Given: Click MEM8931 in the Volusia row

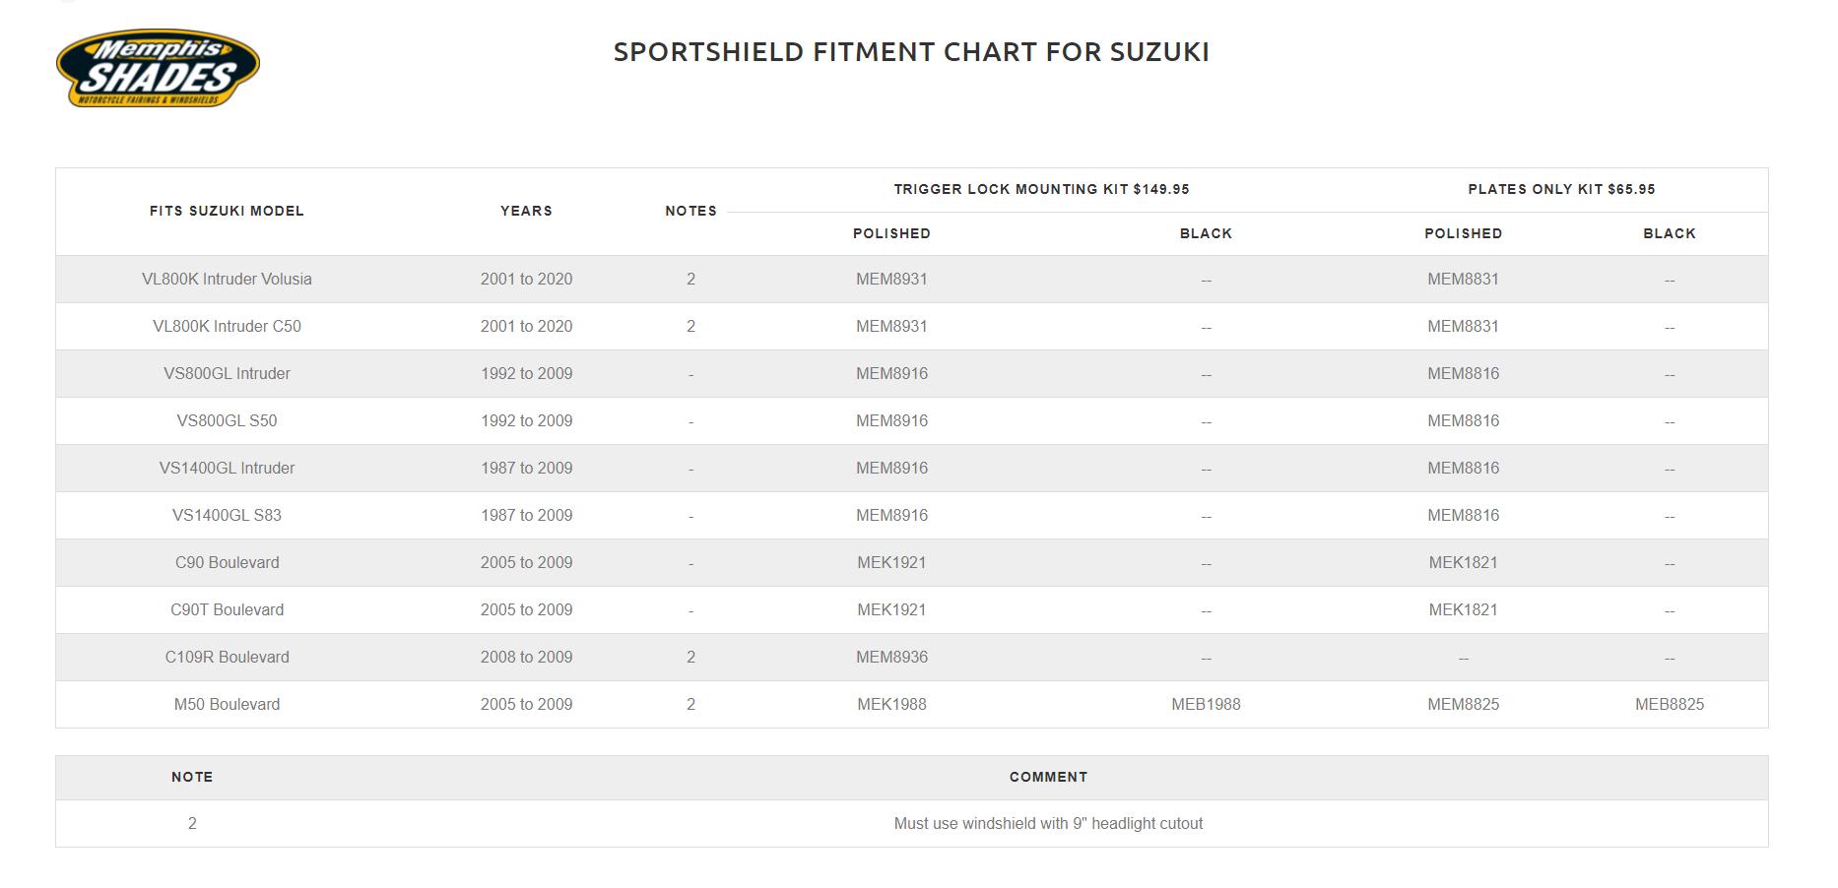Looking at the screenshot, I should [891, 280].
